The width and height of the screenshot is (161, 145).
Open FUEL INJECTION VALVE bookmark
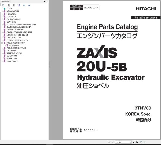tap(16, 48)
